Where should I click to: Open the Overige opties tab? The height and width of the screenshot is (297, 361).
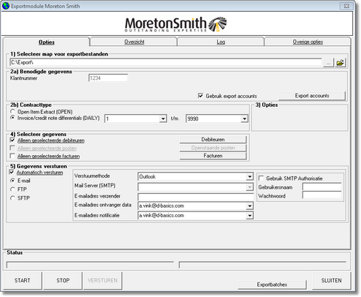point(308,42)
